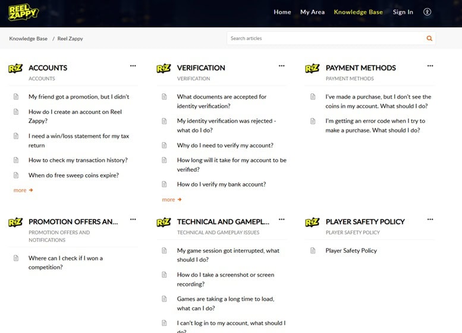Go to Home in the navigation
This screenshot has height=333, width=462.
click(282, 12)
